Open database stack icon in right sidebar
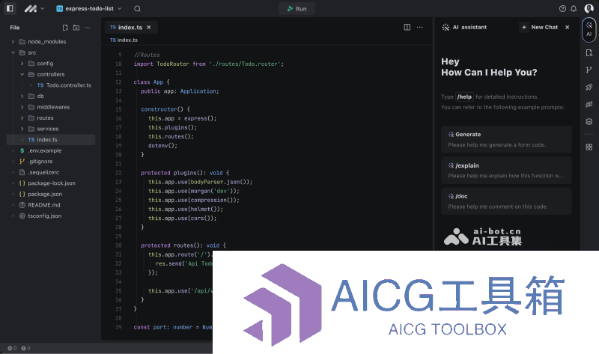Screen dimensions: 599x354 [589, 122]
